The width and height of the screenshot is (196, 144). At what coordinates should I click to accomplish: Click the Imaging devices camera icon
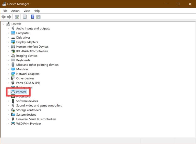pos(13,56)
